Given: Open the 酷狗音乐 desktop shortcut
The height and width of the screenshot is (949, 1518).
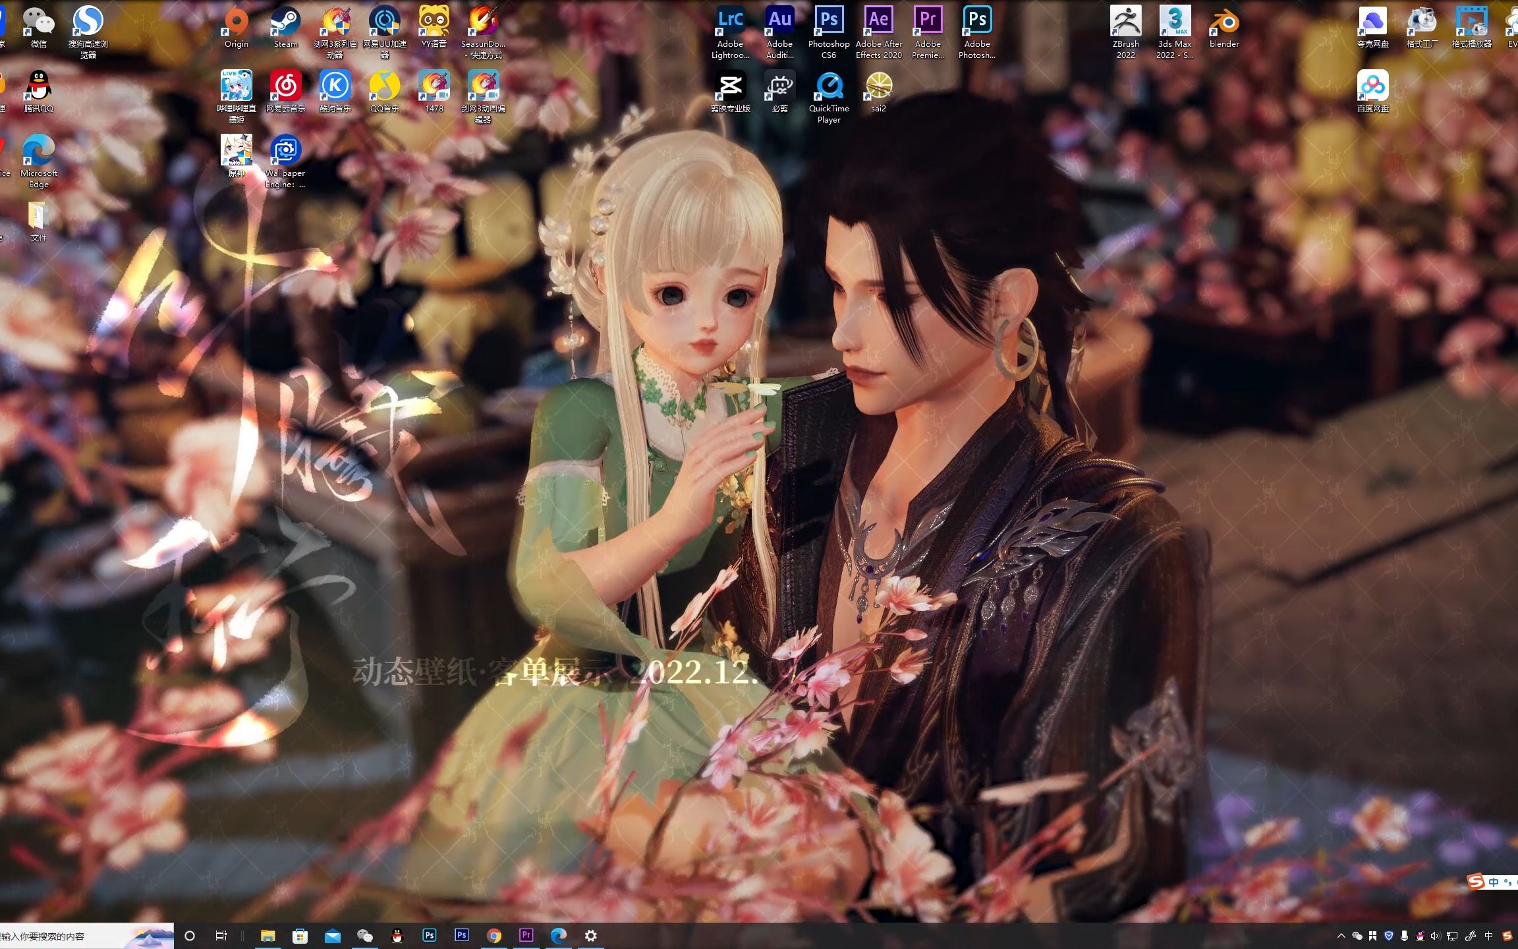Looking at the screenshot, I should 335,92.
